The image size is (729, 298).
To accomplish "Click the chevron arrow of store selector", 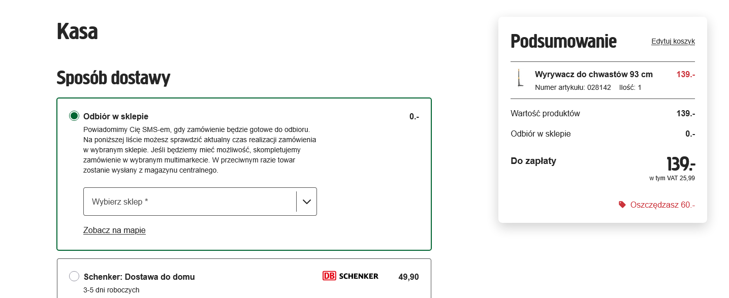I will click(307, 202).
